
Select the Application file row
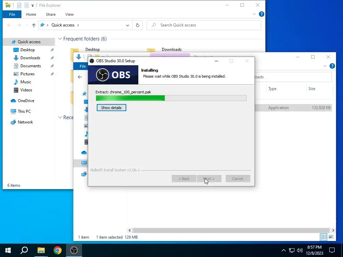(293, 108)
